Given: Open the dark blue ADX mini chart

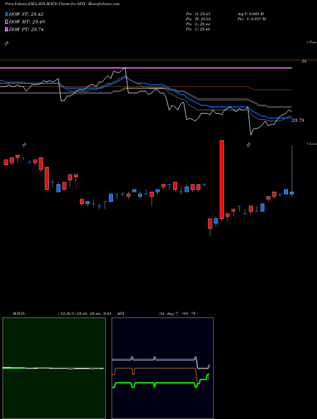Looking at the screenshot, I should [162, 368].
